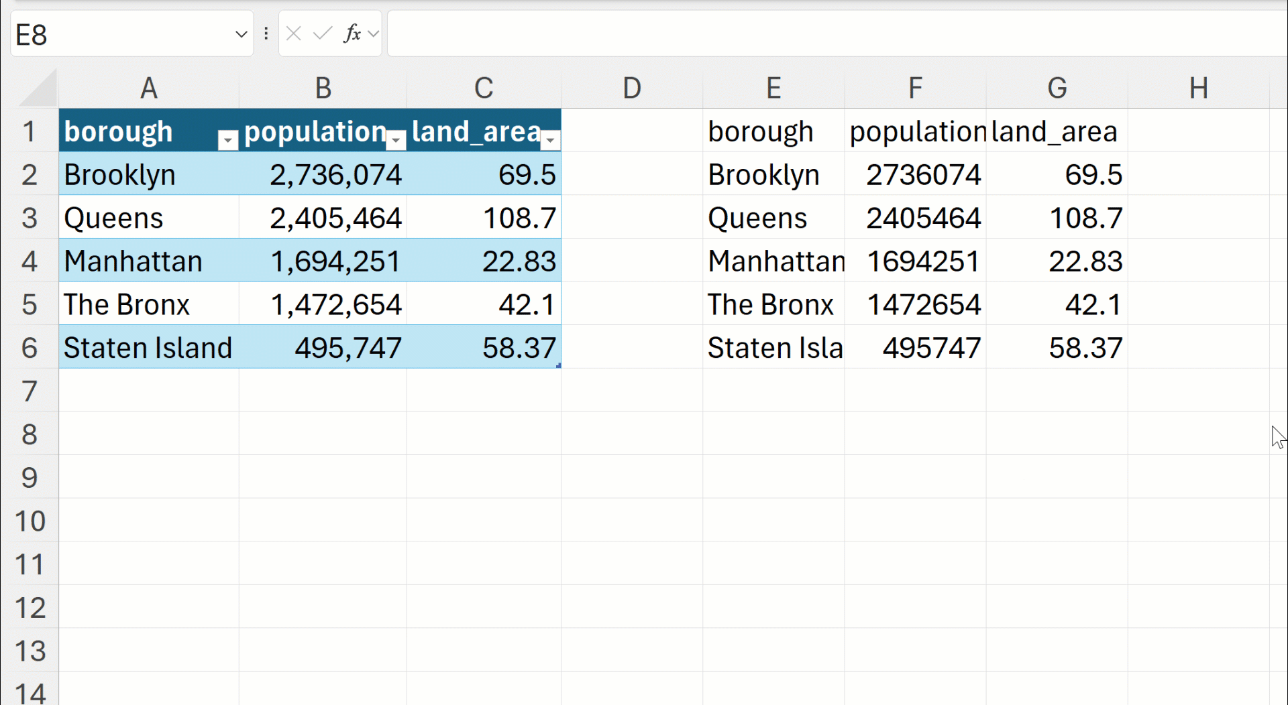Select column H by its header
Viewport: 1288px width, 705px height.
click(x=1199, y=88)
